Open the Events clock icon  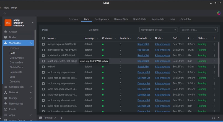[6, 109]
